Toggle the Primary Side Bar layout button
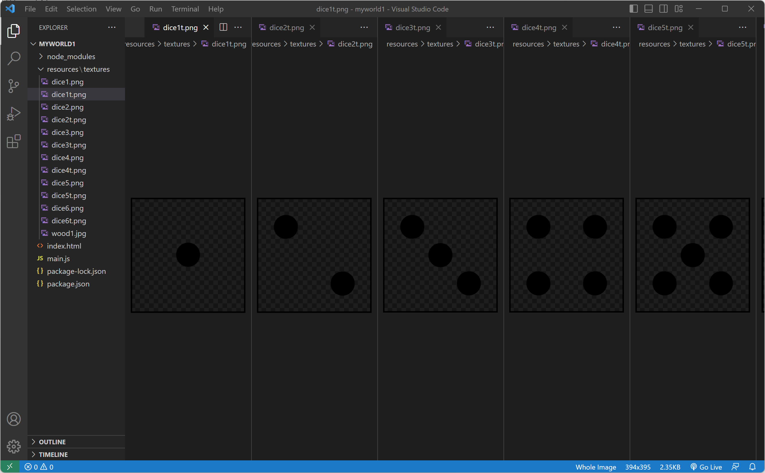This screenshot has width=765, height=473. point(633,9)
